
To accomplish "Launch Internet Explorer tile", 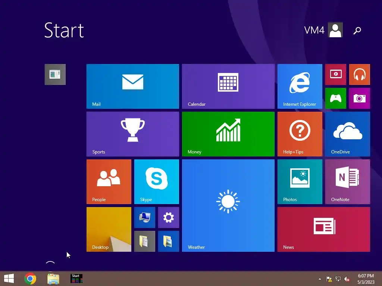I will (x=300, y=86).
